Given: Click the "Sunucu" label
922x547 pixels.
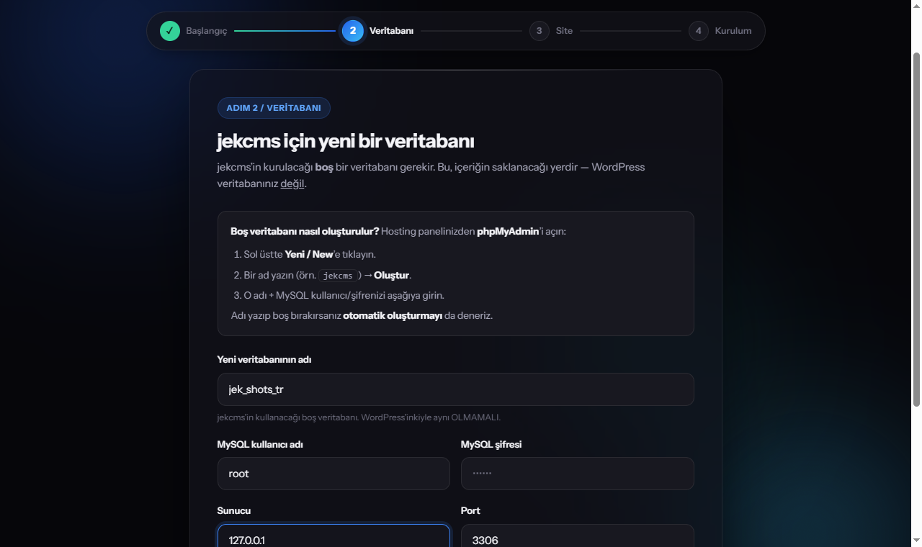Looking at the screenshot, I should [234, 511].
